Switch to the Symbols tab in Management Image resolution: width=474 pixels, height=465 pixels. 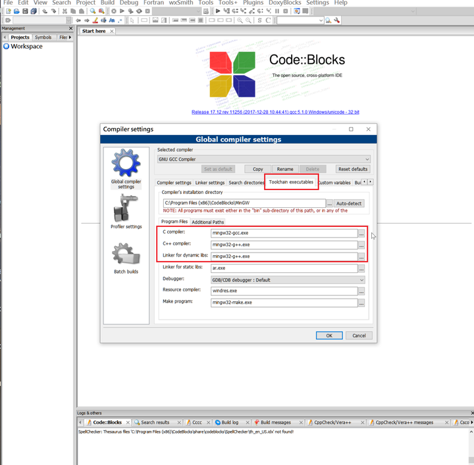coord(43,37)
